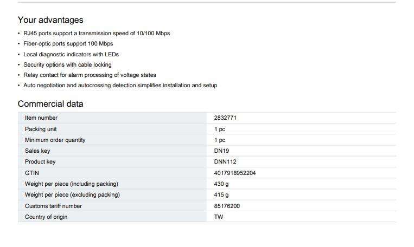This screenshot has width=414, height=247.
Task: Click the RJ45 ports transmission speed bullet
Action: pos(97,33)
